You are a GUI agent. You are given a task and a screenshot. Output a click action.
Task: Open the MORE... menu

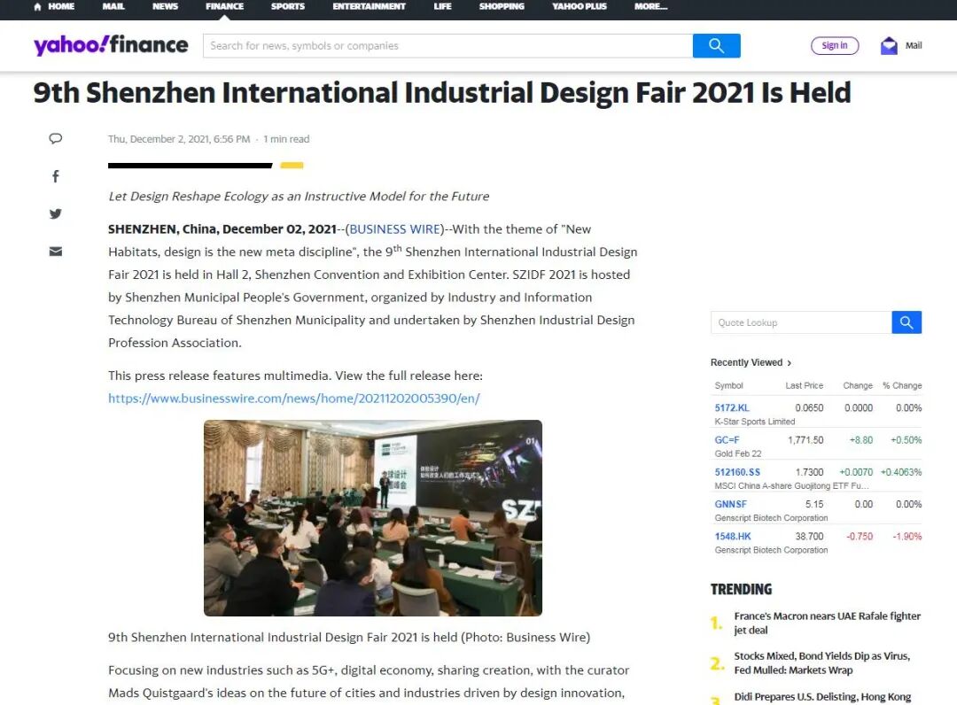(650, 6)
